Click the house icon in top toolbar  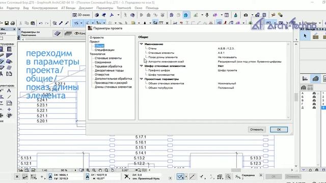click(x=148, y=15)
